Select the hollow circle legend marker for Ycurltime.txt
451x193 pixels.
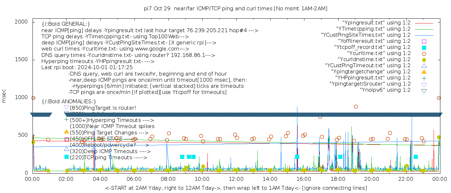(424, 53)
